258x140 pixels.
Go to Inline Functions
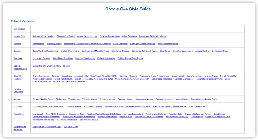point(129,36)
